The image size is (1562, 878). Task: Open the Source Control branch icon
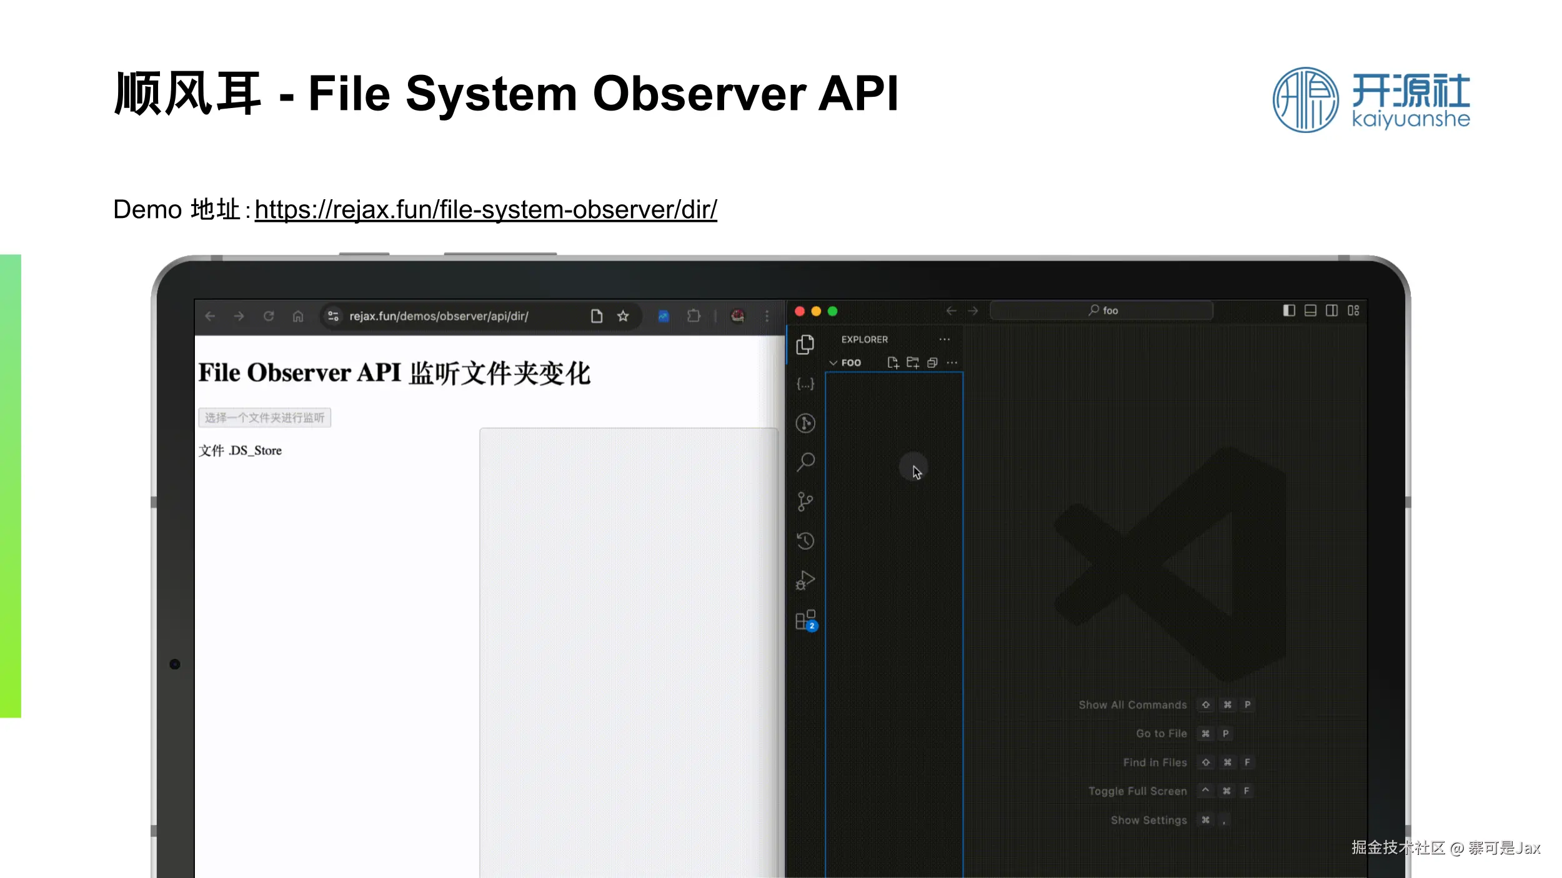805,501
